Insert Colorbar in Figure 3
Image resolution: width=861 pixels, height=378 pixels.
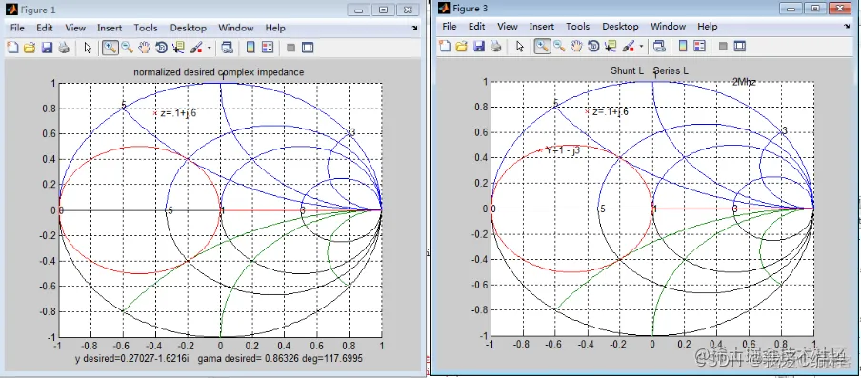683,47
